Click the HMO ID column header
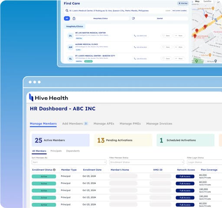Screen dimensions: 222x208 point(158,170)
